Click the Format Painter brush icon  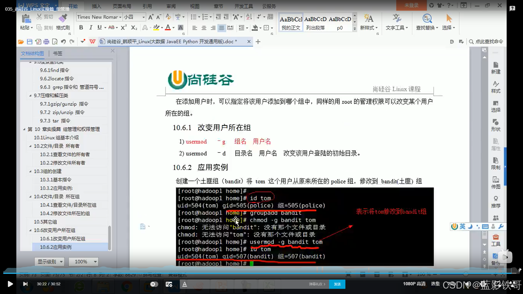pos(63,18)
